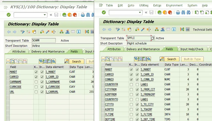Click the Contents table grid icon in SPFLI window
The image size is (212, 121).
click(x=188, y=29)
